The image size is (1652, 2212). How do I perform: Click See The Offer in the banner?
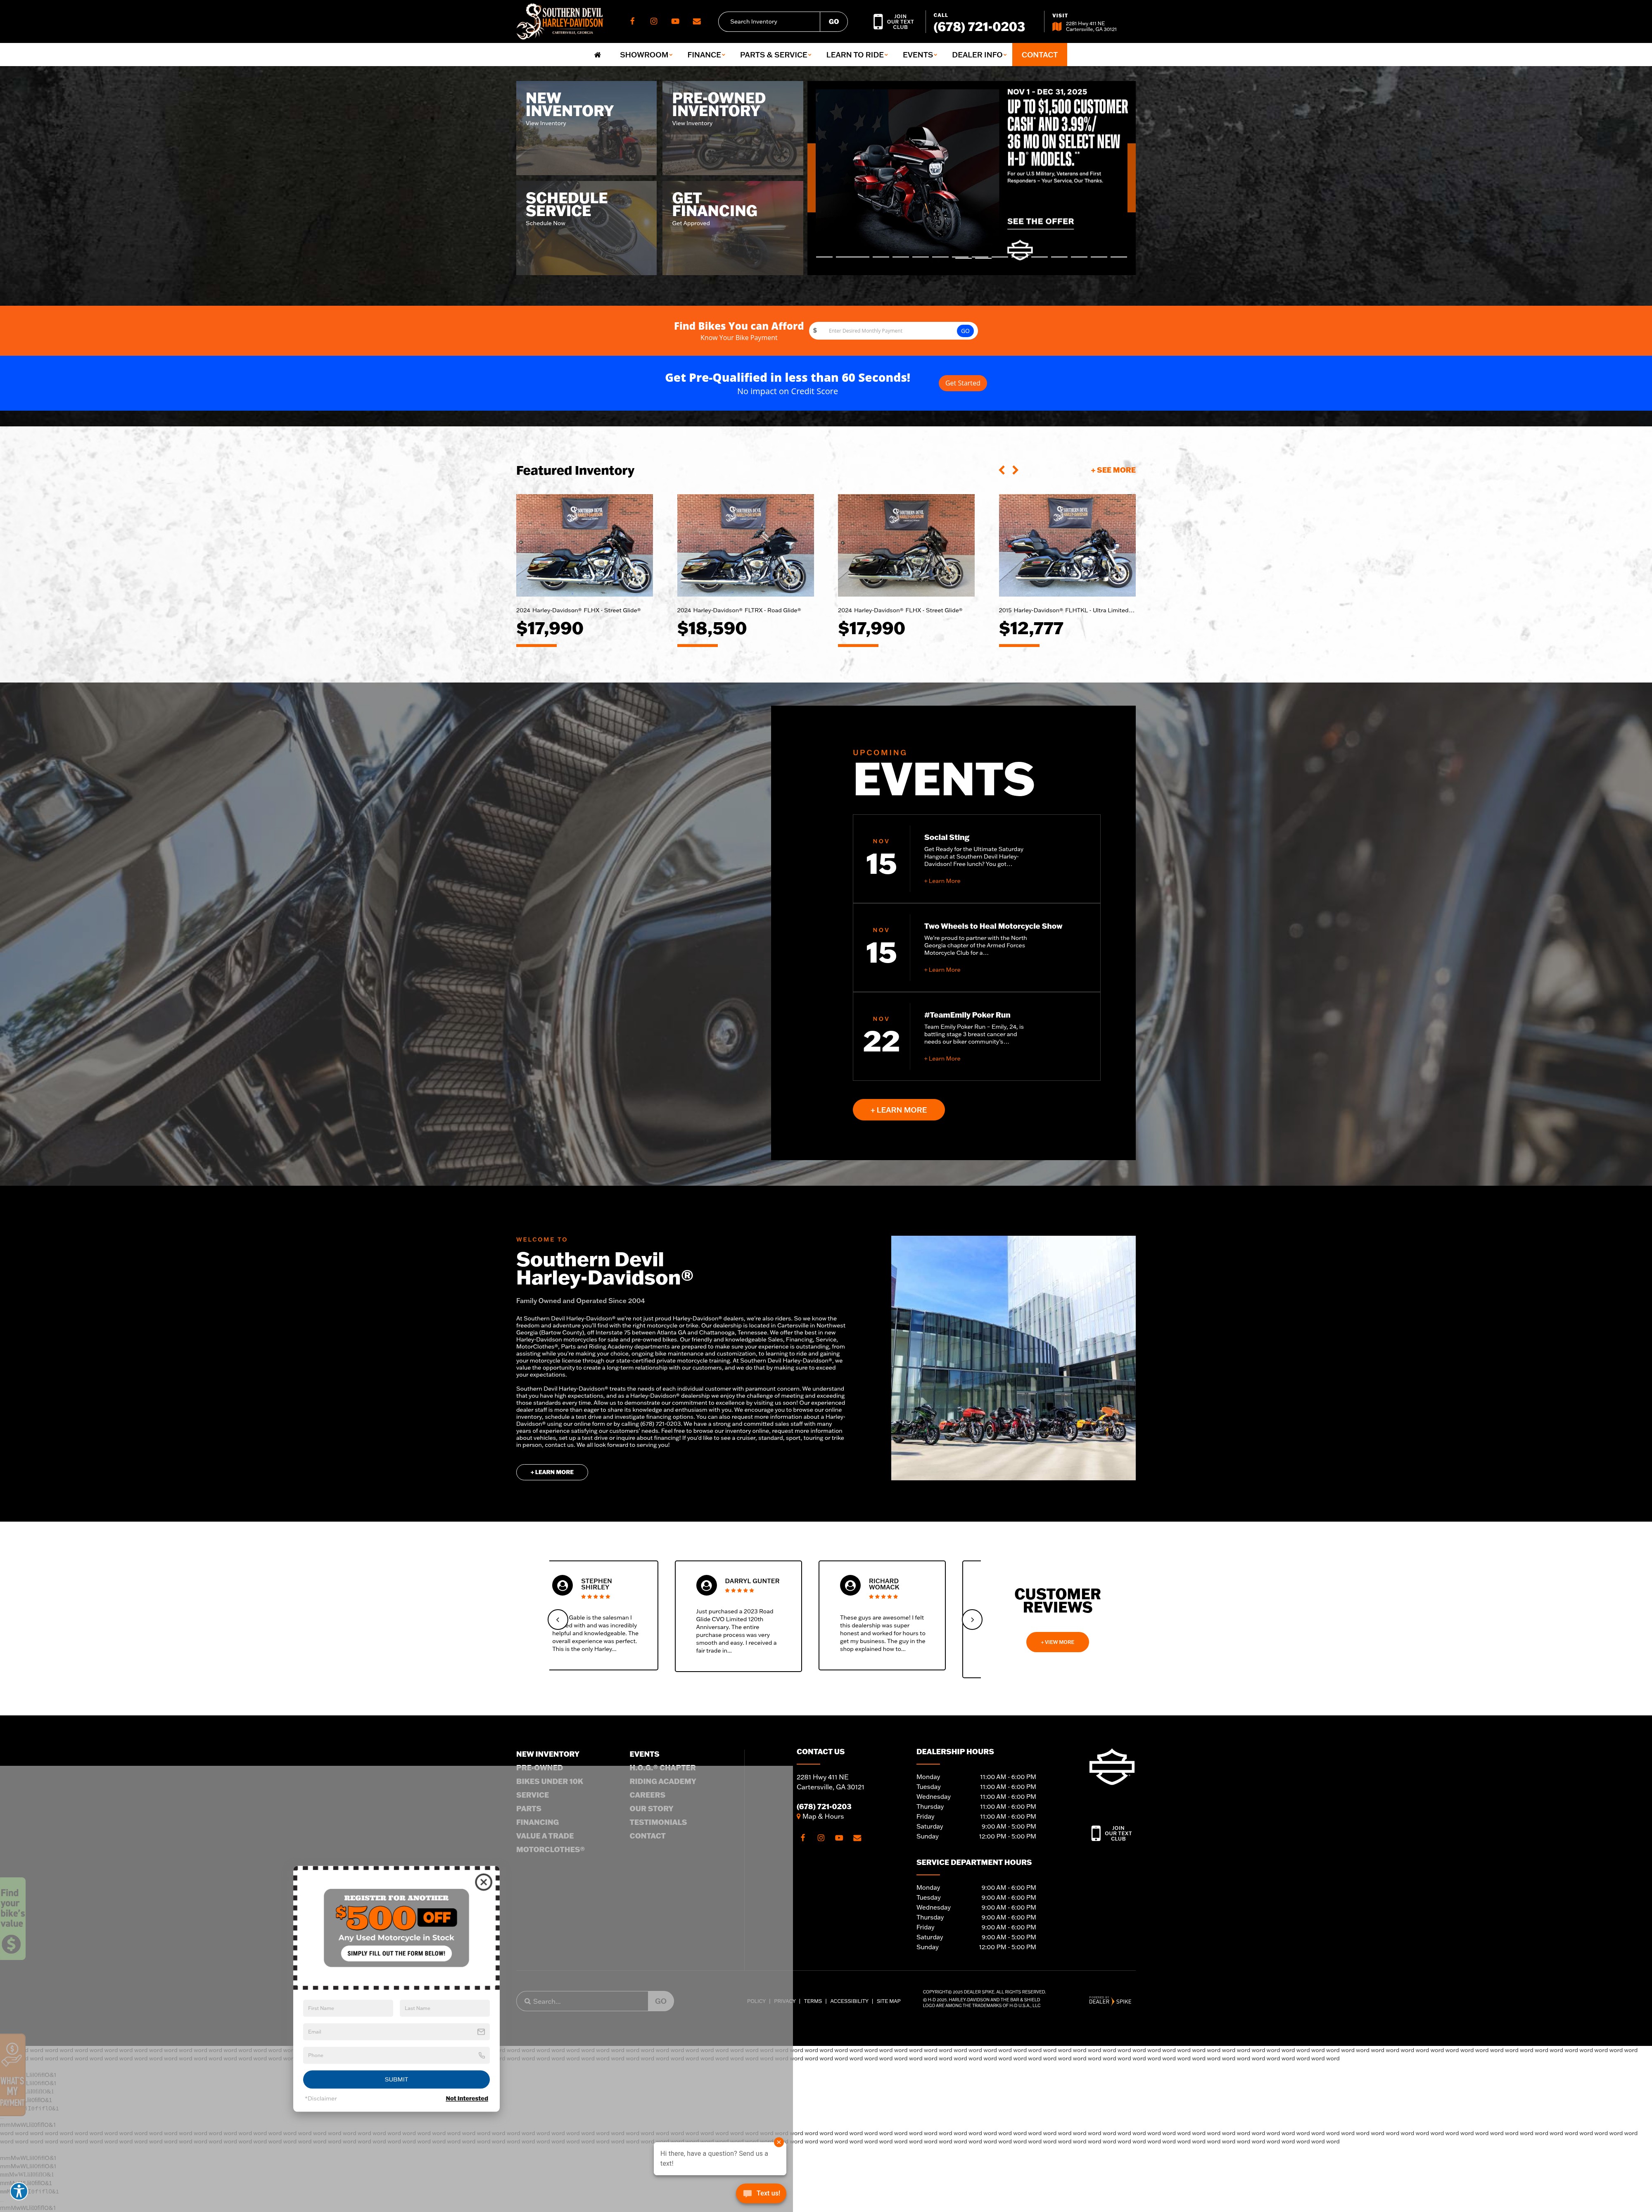click(1040, 222)
